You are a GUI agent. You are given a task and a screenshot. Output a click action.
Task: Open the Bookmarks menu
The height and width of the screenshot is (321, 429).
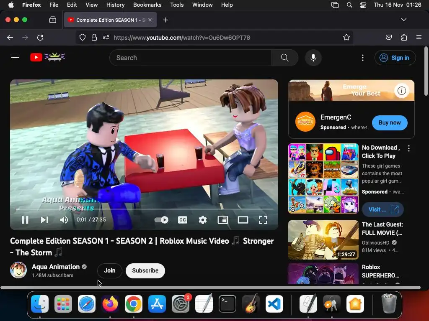pos(147,5)
